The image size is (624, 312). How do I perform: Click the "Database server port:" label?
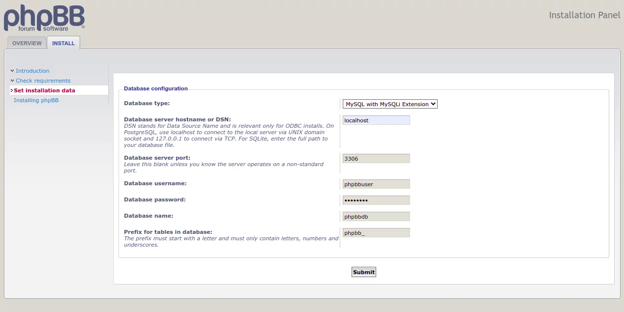click(157, 158)
